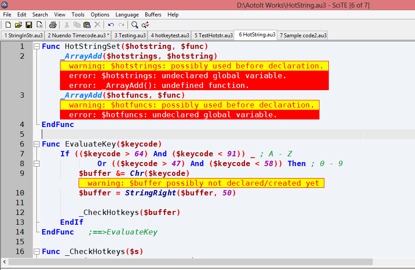This screenshot has width=415, height=270.
Task: Open Find with the magnifying glass icon
Action: point(135,25)
